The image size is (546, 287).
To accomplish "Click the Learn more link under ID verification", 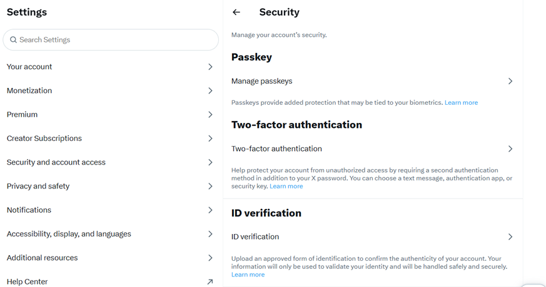I will click(248, 275).
